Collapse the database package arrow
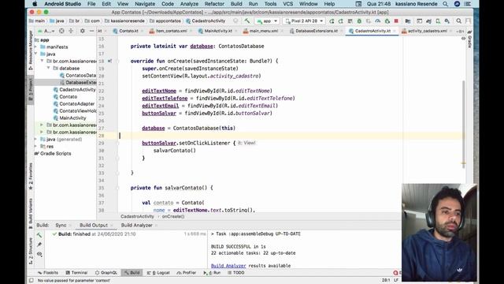The width and height of the screenshot is (504, 284). (49, 69)
